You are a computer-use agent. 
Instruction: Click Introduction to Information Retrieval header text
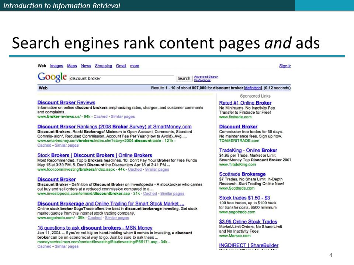(x=62, y=6)
